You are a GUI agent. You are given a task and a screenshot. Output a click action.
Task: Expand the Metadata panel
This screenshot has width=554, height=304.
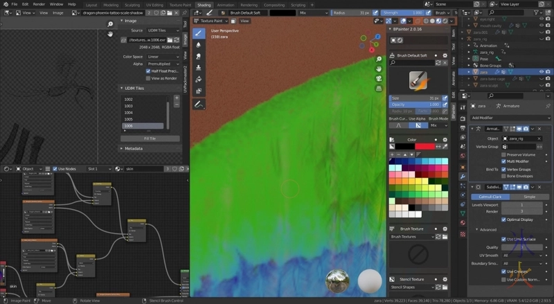pos(134,148)
